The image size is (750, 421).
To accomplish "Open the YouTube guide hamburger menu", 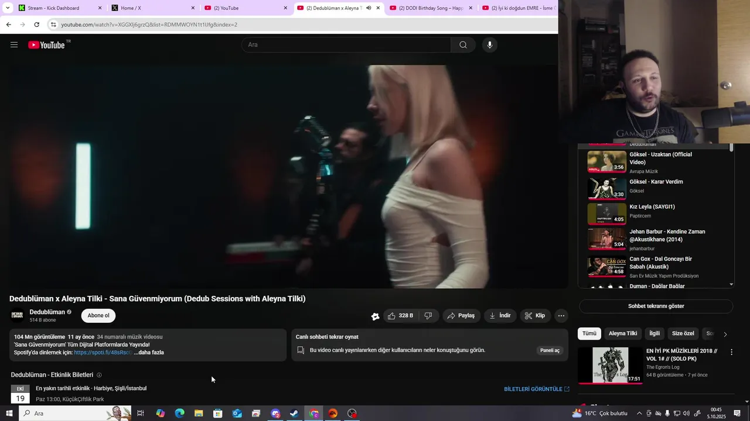I will click(14, 45).
